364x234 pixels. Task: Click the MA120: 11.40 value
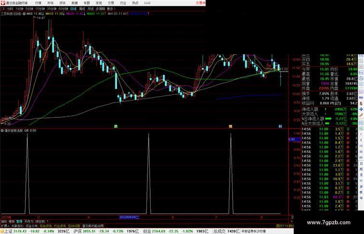118,14
